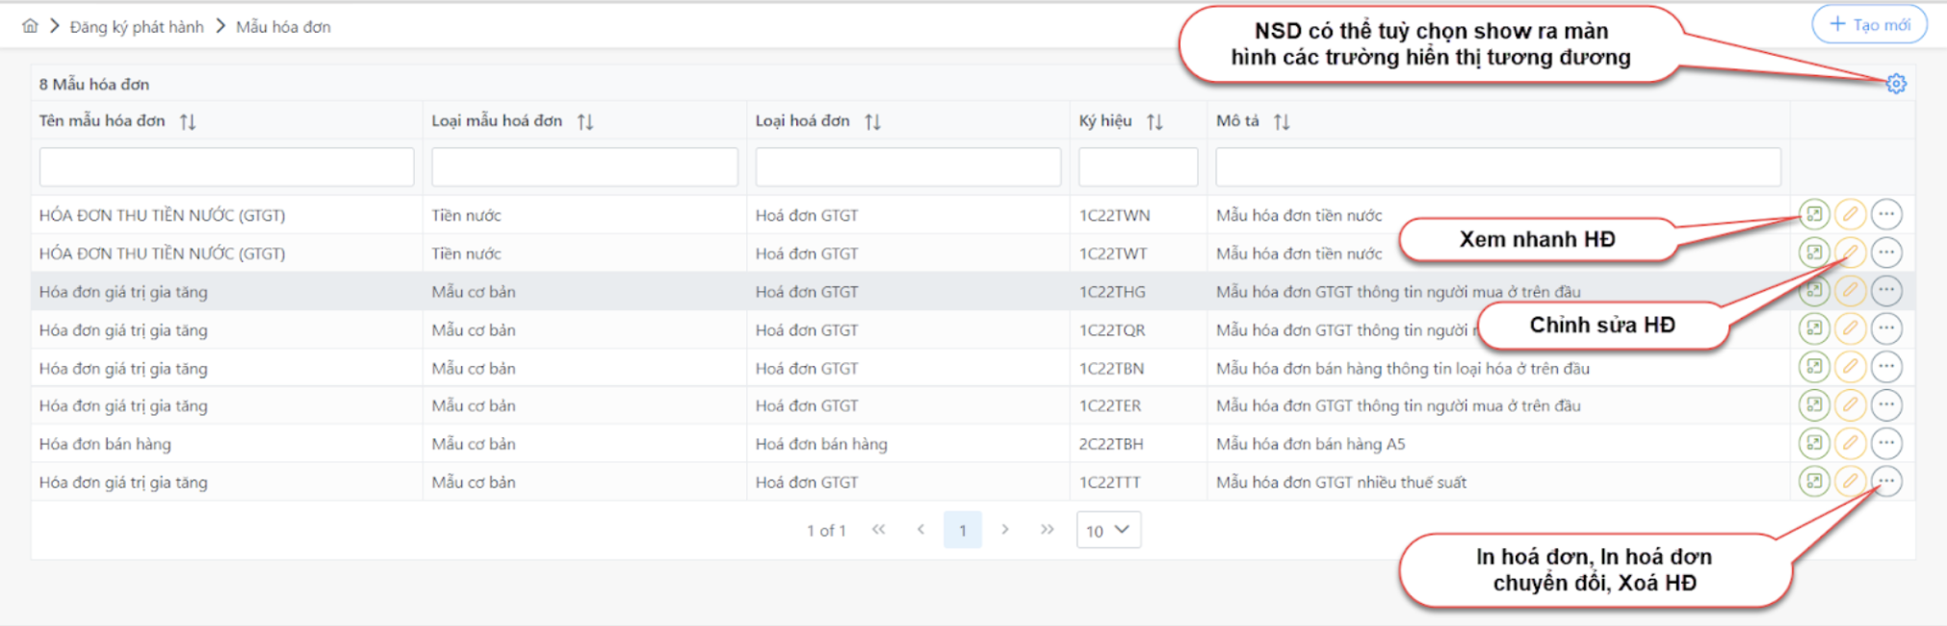Quick view invoice 1C22TWN row

pos(1814,214)
